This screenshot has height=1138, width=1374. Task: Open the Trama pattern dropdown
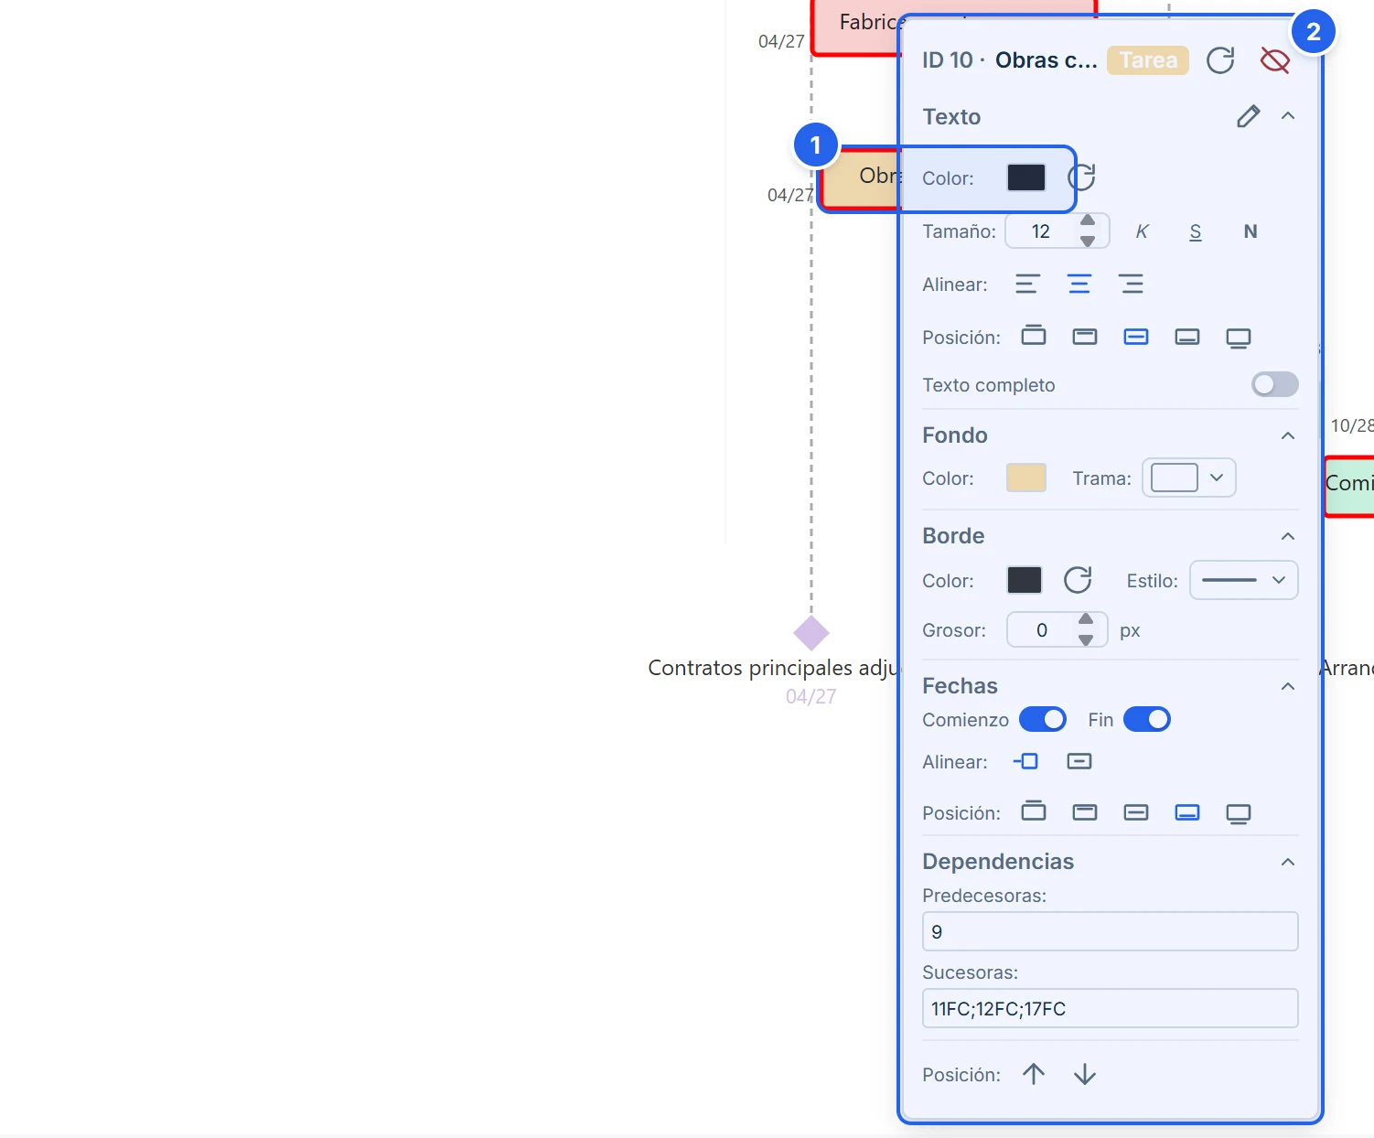[x=1189, y=478]
